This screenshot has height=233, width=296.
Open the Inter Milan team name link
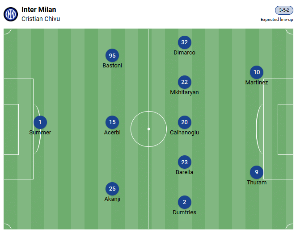tap(39, 9)
